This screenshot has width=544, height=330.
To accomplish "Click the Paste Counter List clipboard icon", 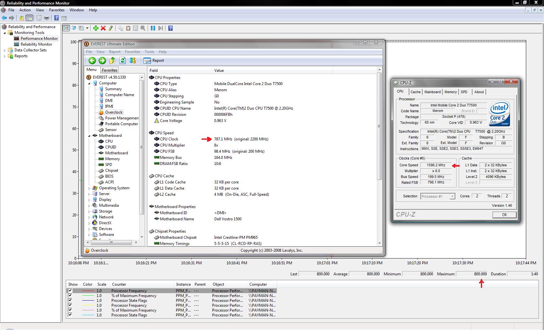I will [128, 28].
